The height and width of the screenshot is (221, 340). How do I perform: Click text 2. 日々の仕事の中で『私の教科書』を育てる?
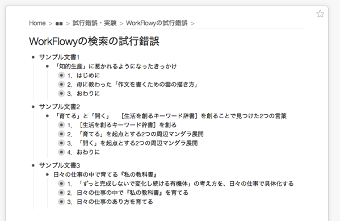tap(128, 193)
